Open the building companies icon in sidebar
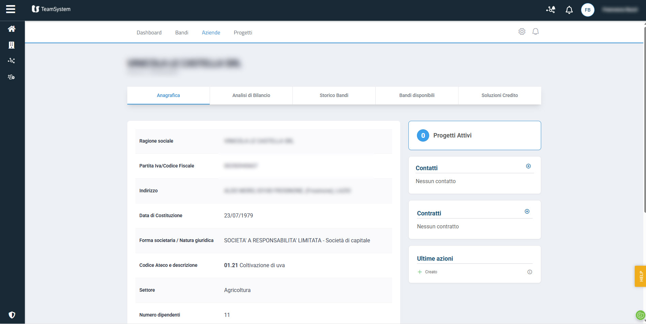The width and height of the screenshot is (646, 324). pos(12,45)
